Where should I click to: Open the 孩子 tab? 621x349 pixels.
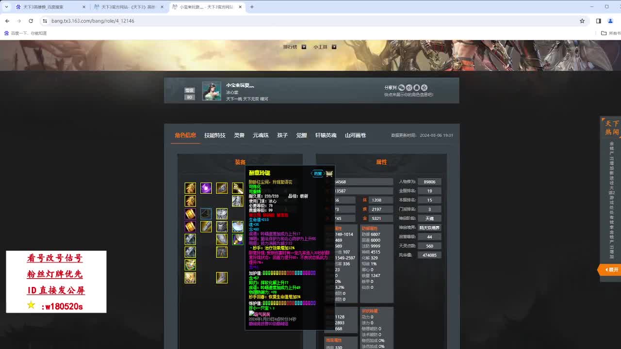coord(282,135)
